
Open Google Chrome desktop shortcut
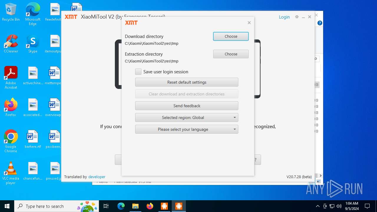click(11, 141)
